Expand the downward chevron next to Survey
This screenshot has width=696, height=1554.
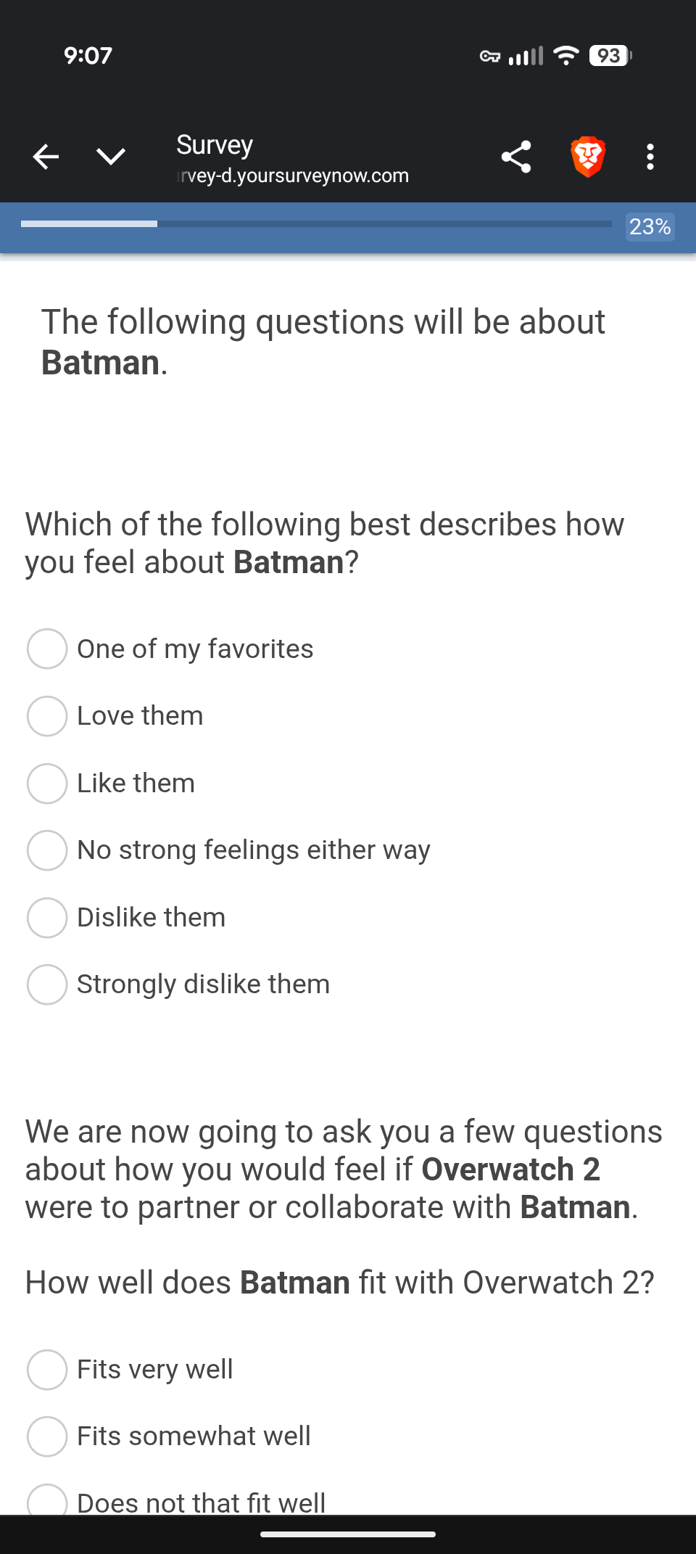[111, 157]
